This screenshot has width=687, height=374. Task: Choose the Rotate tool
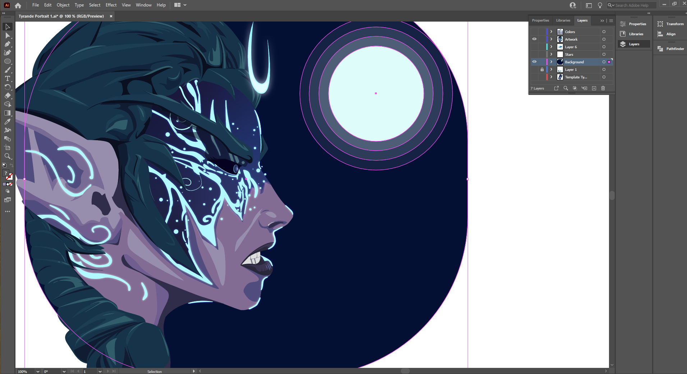pyautogui.click(x=7, y=87)
